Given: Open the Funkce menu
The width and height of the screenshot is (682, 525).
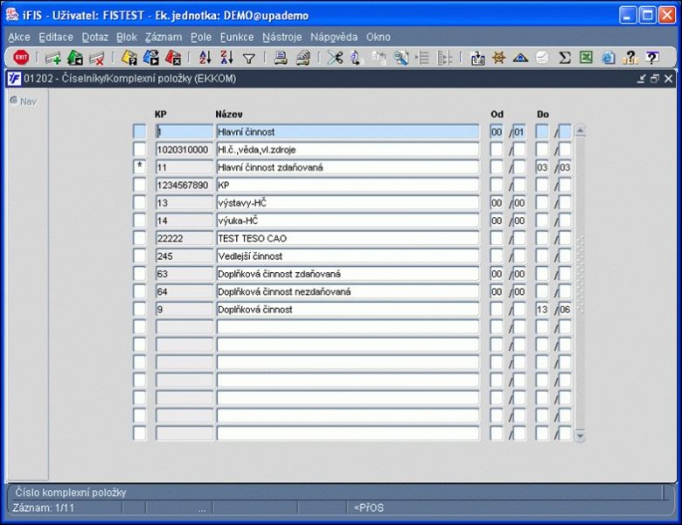Looking at the screenshot, I should point(237,37).
